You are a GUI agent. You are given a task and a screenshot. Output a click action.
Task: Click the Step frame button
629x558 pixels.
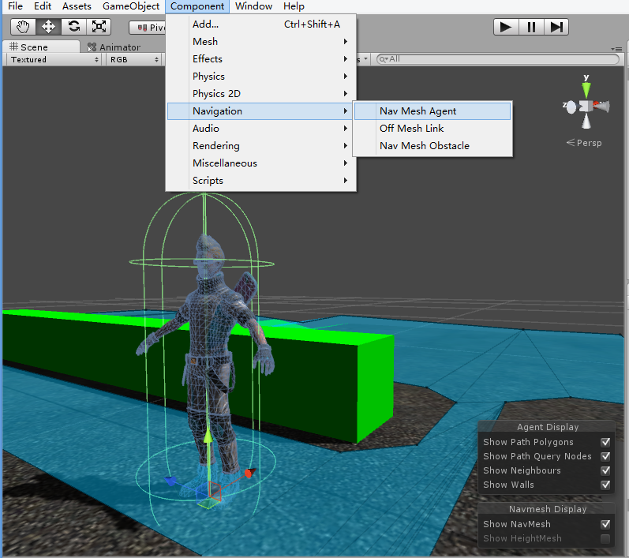pyautogui.click(x=556, y=28)
